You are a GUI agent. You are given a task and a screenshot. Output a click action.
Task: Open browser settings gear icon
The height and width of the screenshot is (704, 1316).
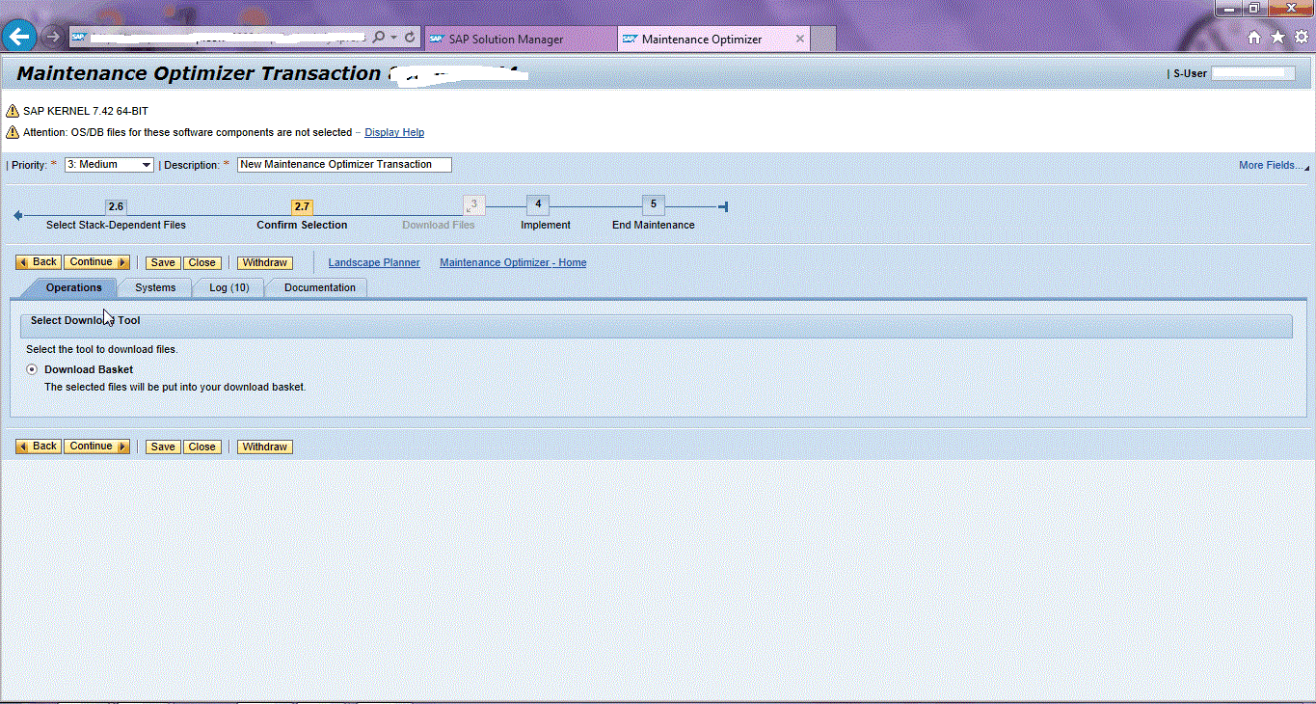1301,38
